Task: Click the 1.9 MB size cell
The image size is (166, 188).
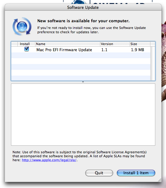Action: pyautogui.click(x=138, y=50)
